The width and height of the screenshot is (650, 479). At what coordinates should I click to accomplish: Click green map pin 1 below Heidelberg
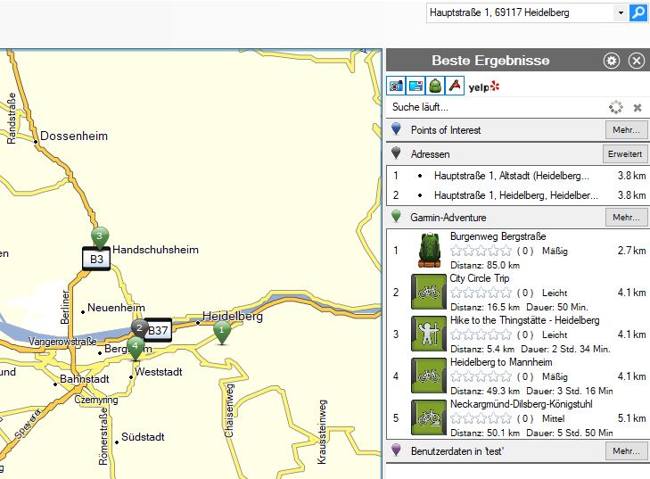click(221, 331)
